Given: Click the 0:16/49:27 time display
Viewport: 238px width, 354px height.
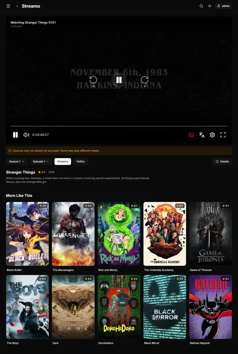Looking at the screenshot, I should tap(40, 135).
